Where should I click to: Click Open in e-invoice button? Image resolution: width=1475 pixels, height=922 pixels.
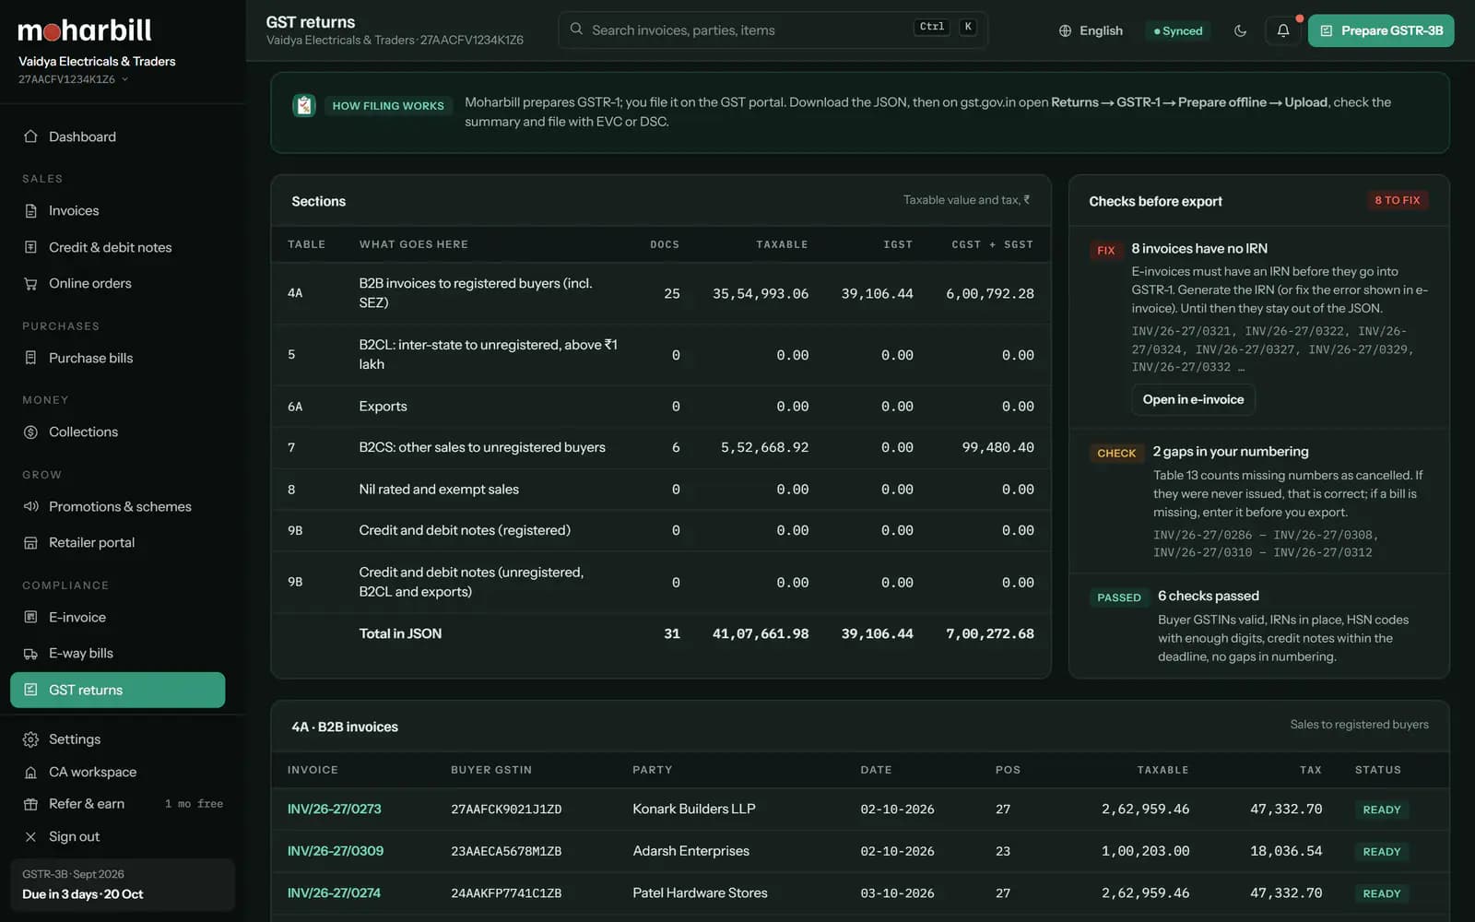tap(1193, 399)
